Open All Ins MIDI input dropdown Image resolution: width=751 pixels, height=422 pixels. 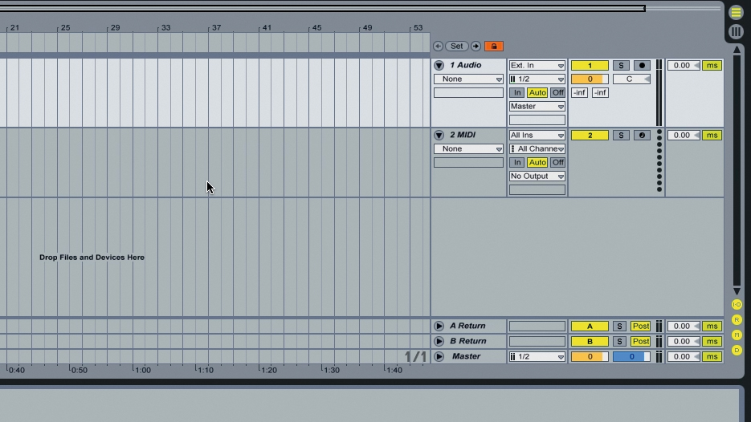click(x=537, y=136)
